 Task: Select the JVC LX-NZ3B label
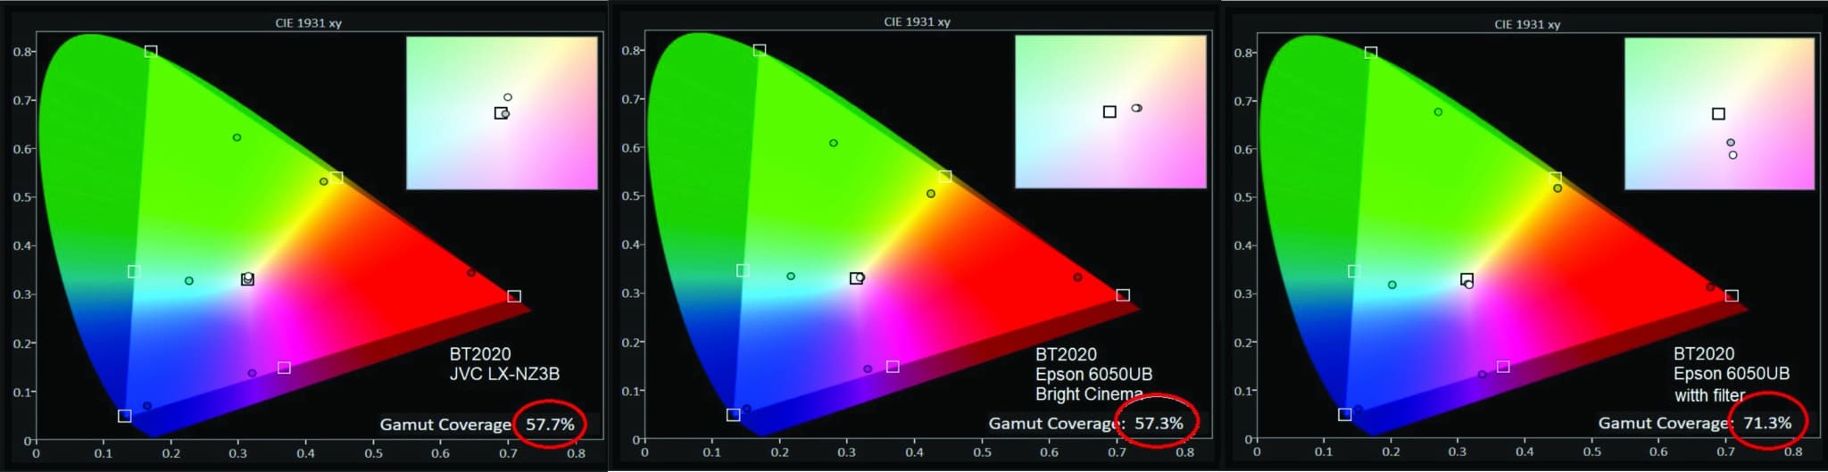504,374
